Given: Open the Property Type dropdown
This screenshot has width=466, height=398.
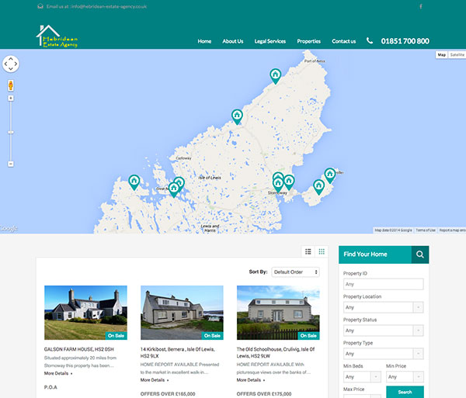Looking at the screenshot, I should pos(384,354).
